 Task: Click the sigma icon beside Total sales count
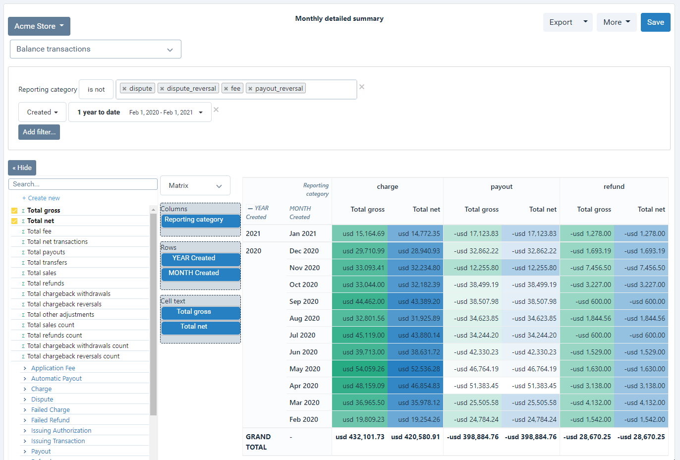coord(23,325)
